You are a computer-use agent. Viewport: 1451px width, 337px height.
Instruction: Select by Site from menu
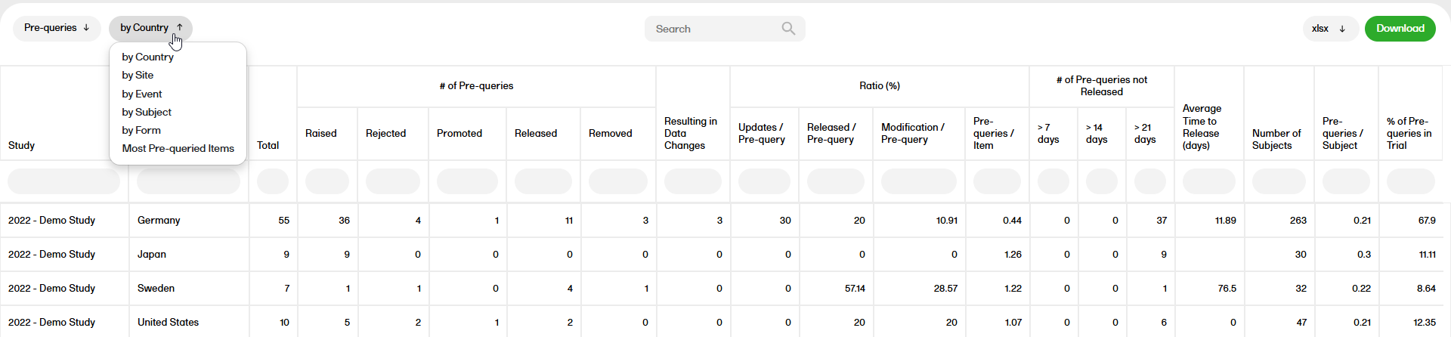pyautogui.click(x=138, y=76)
